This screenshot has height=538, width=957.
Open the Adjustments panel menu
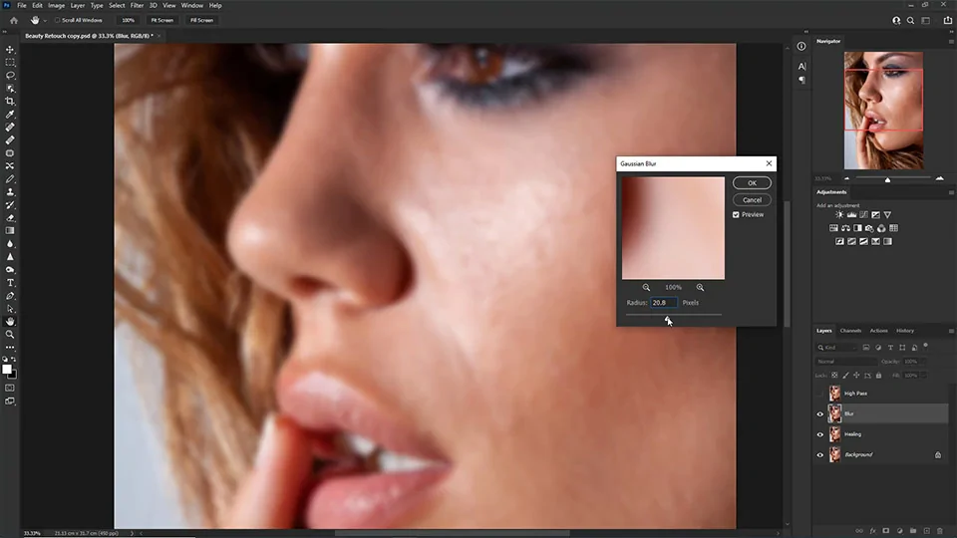[x=951, y=192]
